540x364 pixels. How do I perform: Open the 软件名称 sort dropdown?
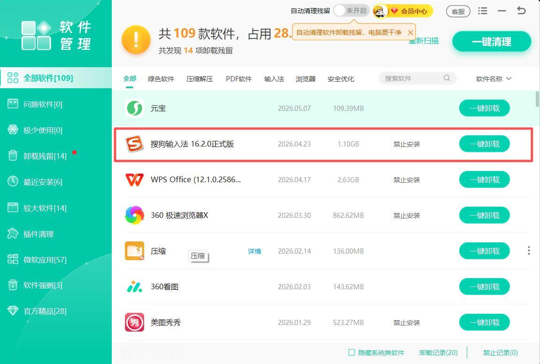point(493,79)
